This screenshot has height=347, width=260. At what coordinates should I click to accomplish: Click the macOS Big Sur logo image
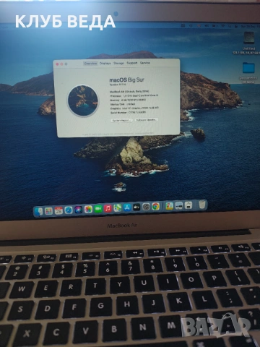[x=83, y=100]
